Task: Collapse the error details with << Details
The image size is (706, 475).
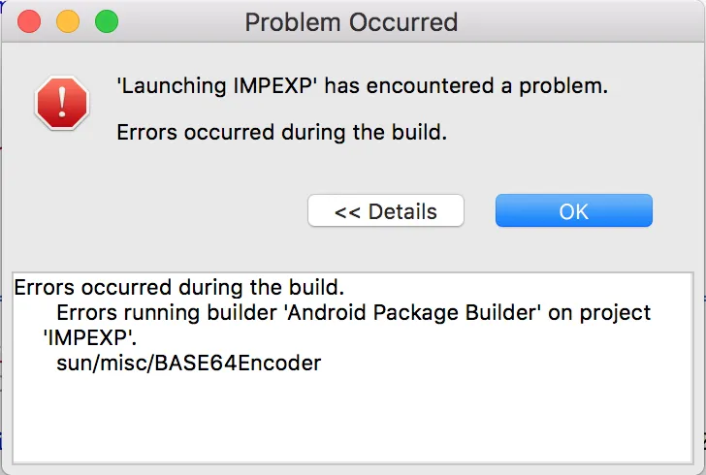Action: pyautogui.click(x=385, y=211)
